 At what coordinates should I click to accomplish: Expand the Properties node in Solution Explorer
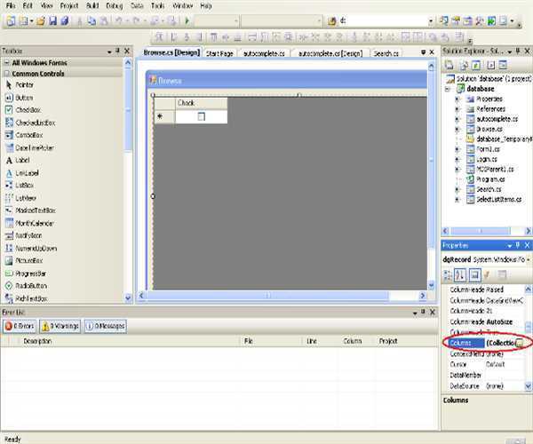(457, 99)
